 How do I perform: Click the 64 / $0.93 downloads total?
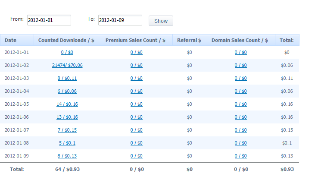(68, 169)
